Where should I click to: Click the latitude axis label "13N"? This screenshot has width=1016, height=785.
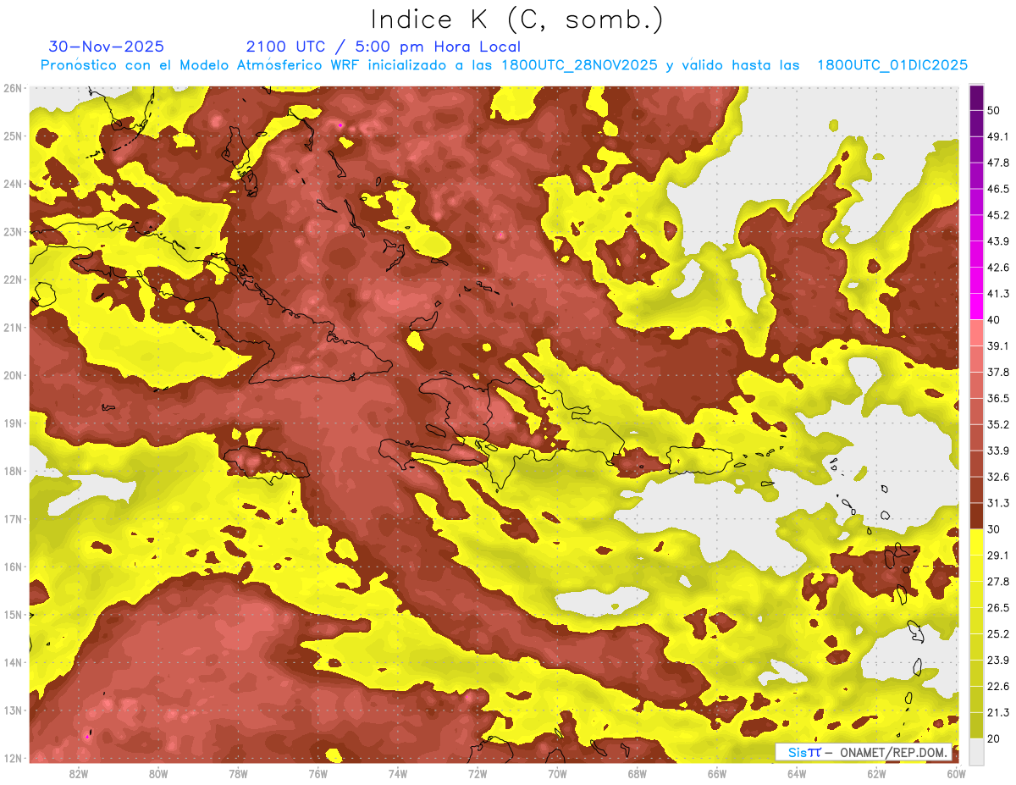point(12,710)
